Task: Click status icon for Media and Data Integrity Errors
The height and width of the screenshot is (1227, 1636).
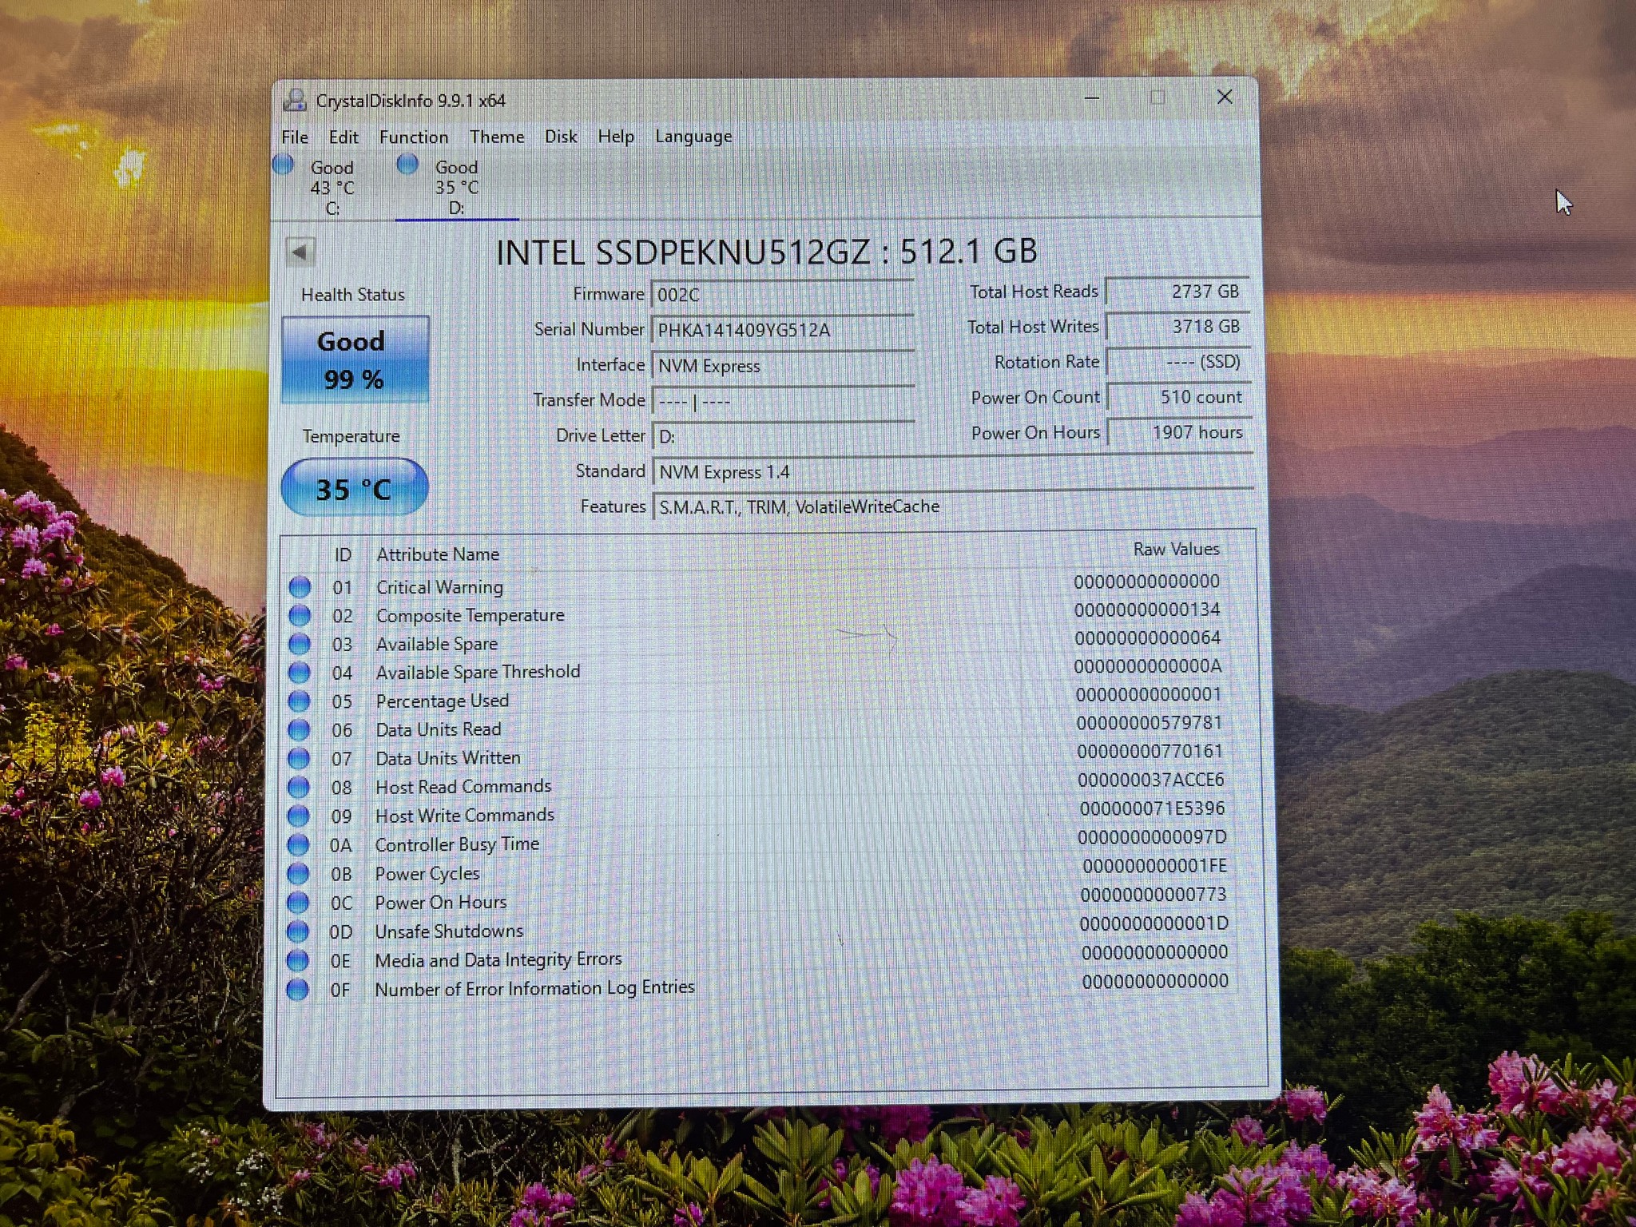Action: (x=297, y=960)
